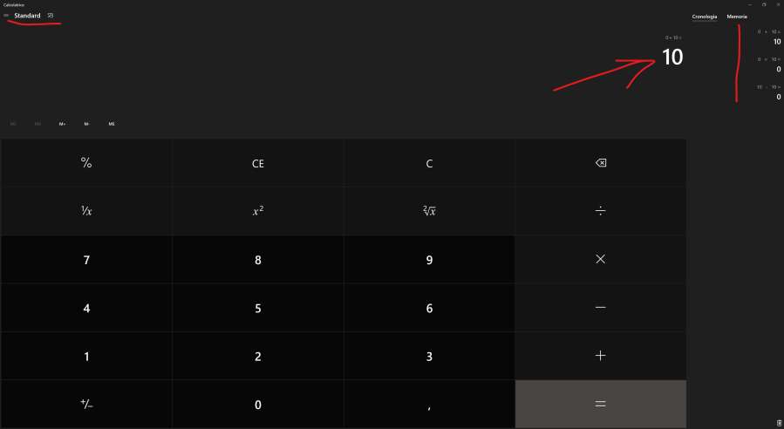Click the reciprocal 1/x key
784x429 pixels.
(x=86, y=211)
